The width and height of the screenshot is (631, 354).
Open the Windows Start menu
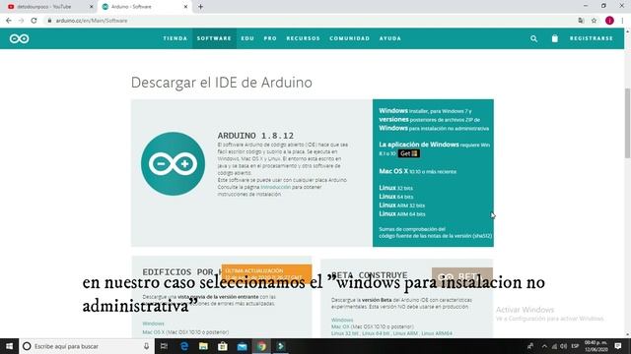[x=9, y=346]
